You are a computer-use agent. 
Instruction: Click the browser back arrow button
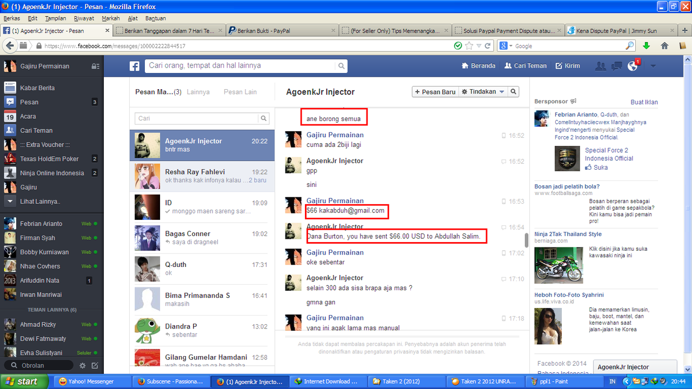(11, 46)
